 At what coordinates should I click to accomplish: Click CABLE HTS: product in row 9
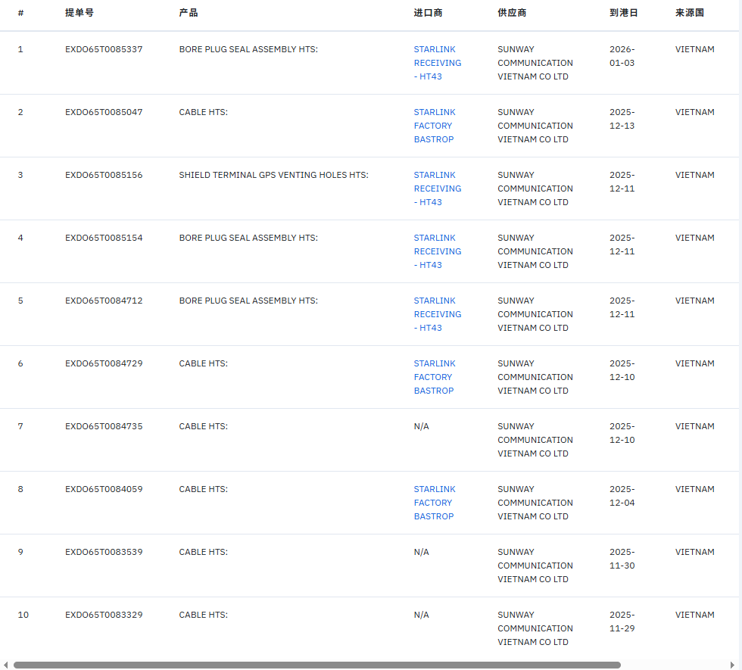point(204,552)
